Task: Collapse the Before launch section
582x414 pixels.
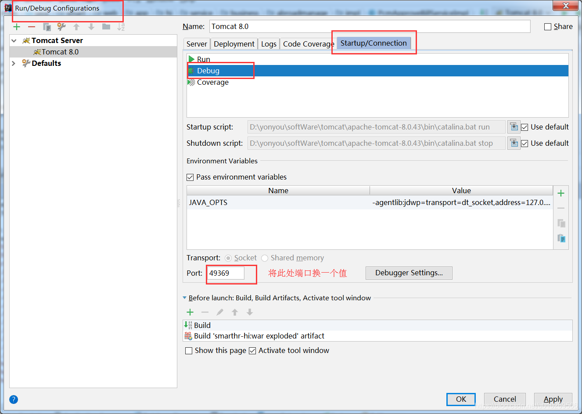Action: (x=185, y=298)
